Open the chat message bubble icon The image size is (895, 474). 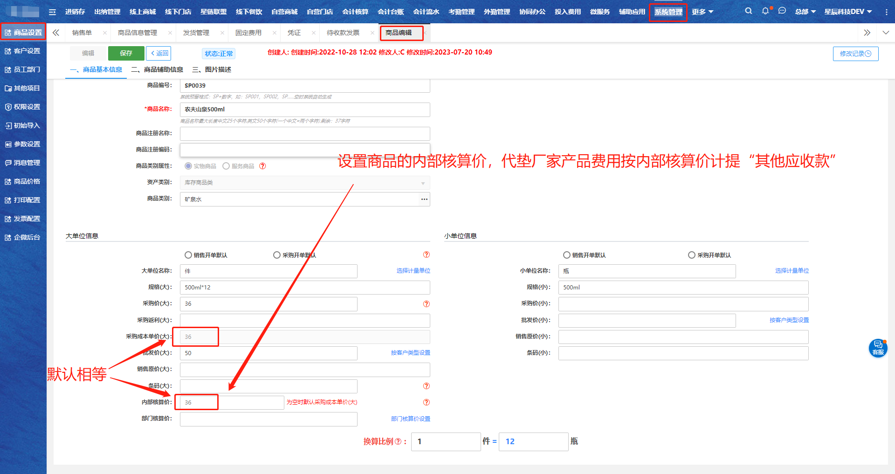(x=782, y=11)
